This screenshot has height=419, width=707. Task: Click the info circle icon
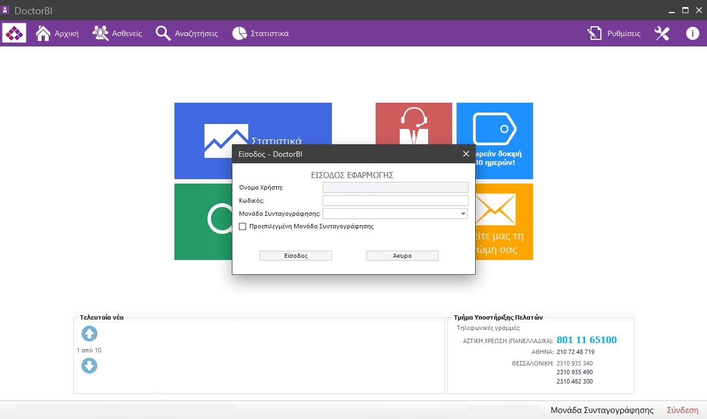click(x=692, y=33)
